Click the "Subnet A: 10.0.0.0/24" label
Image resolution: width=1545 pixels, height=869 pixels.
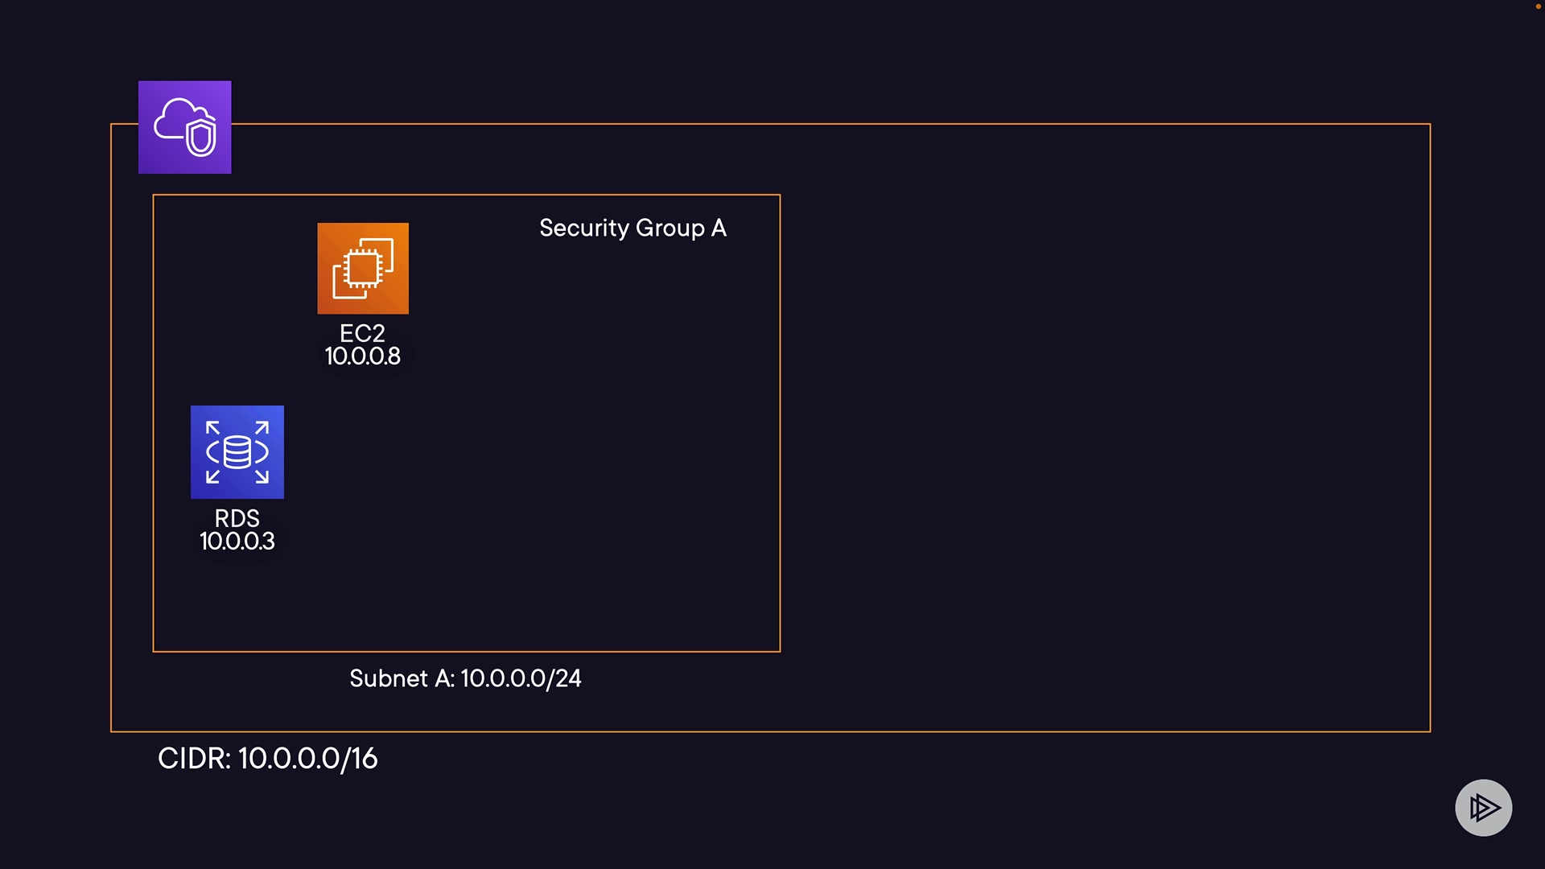pos(465,678)
